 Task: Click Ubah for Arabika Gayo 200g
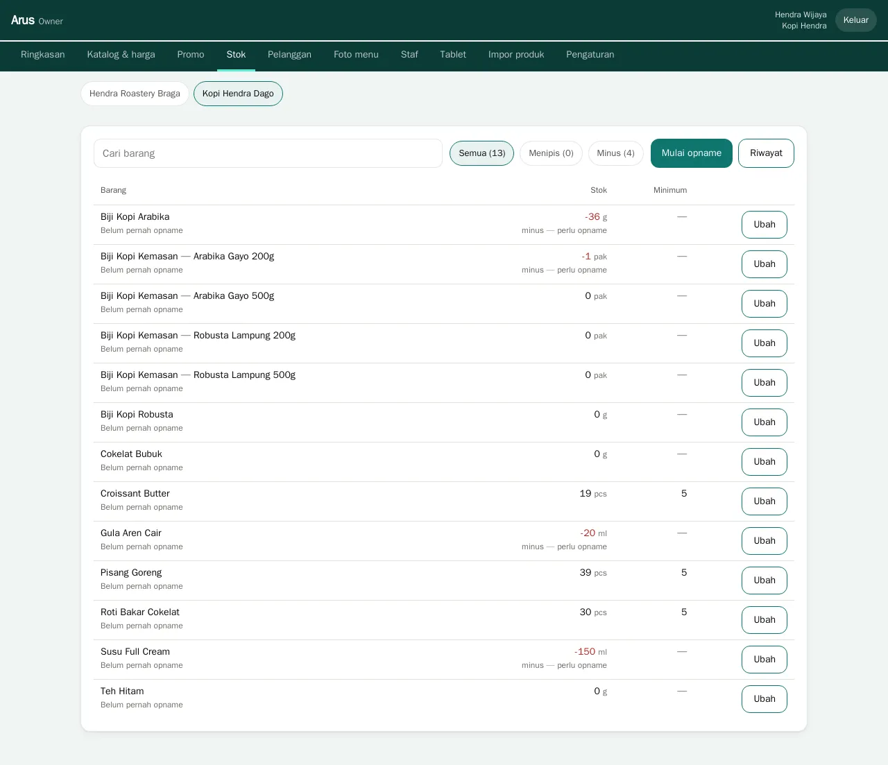pos(765,264)
